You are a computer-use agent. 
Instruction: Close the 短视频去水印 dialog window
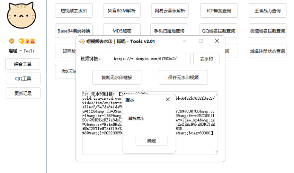[217, 41]
